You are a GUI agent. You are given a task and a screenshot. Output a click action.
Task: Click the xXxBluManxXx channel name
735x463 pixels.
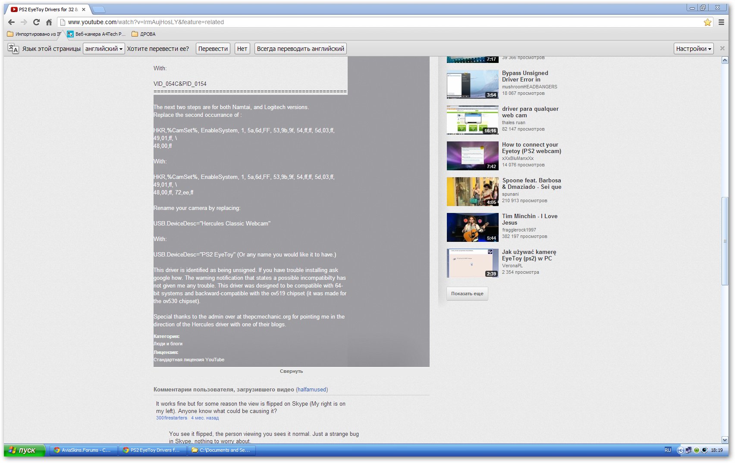coord(518,158)
